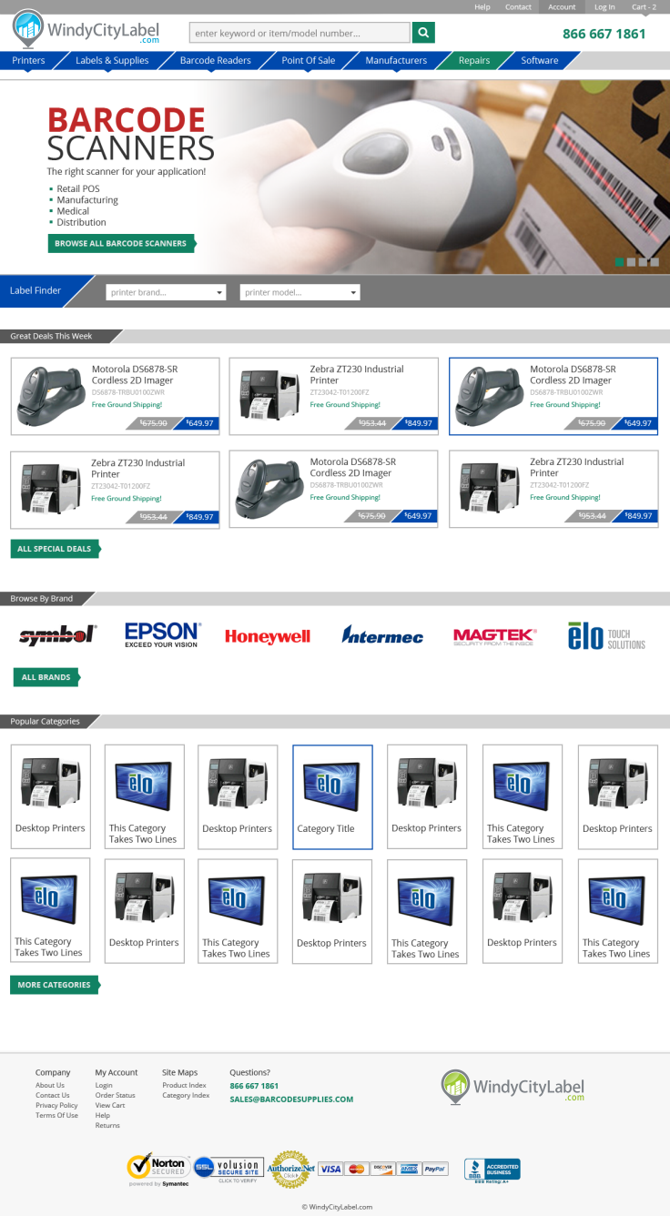Image resolution: width=670 pixels, height=1216 pixels.
Task: Open Privacy Policy footer link
Action: [x=56, y=1105]
